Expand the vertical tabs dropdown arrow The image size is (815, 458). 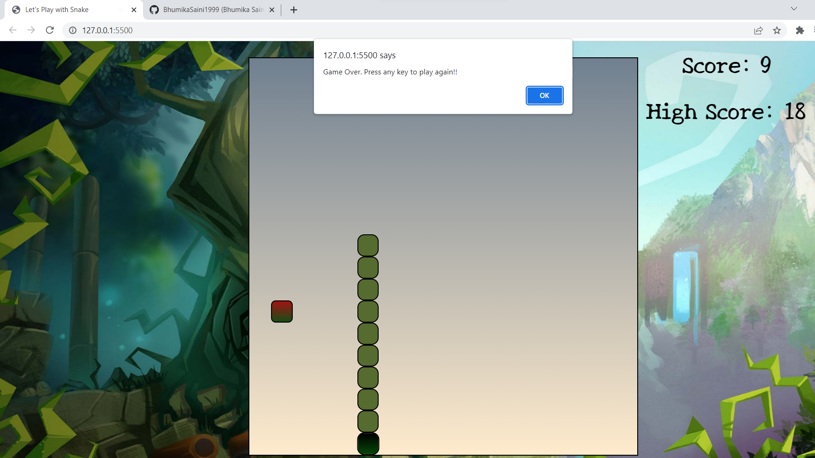click(793, 8)
